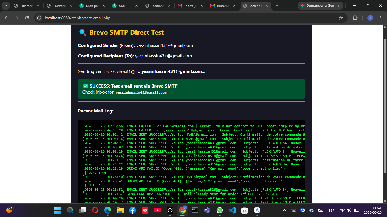The height and width of the screenshot is (217, 387).
Task: Select the Google Chrome taskbar icon
Action: pos(182,210)
